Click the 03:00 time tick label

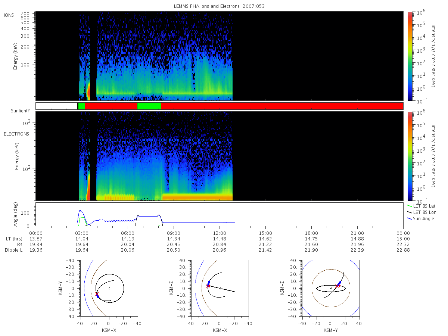click(82, 233)
